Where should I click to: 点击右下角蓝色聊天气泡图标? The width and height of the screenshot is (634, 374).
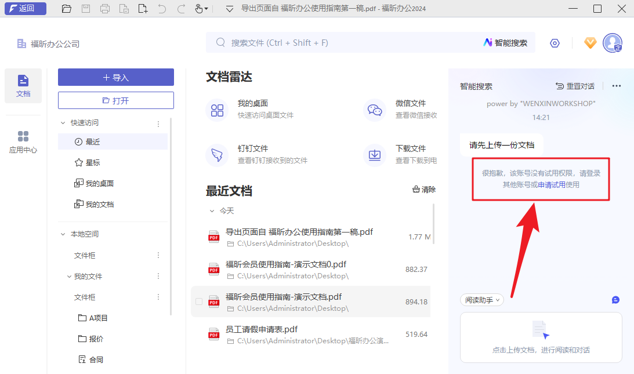[615, 300]
